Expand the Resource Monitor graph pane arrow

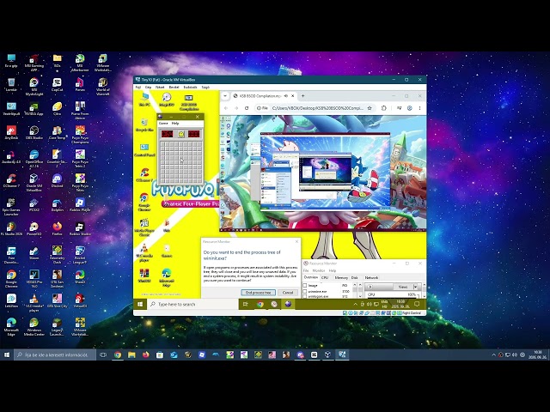(x=370, y=287)
